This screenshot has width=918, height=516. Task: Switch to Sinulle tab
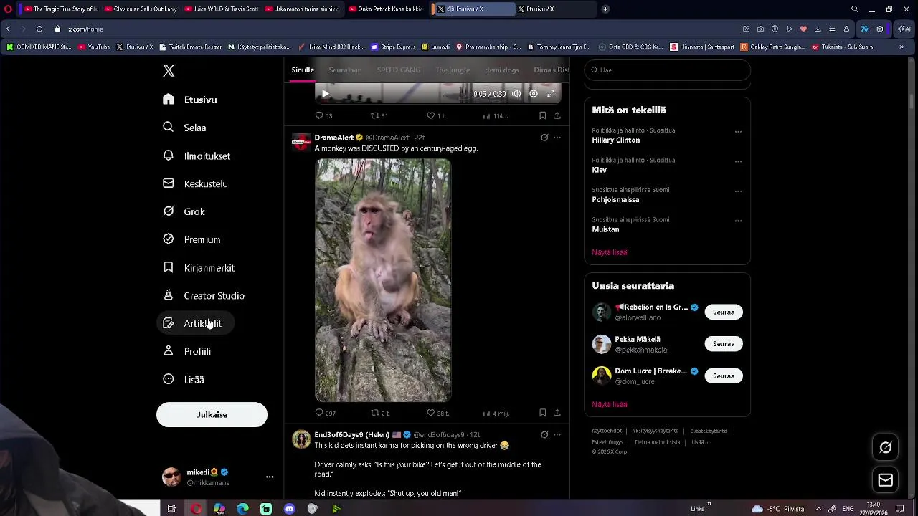click(x=303, y=70)
